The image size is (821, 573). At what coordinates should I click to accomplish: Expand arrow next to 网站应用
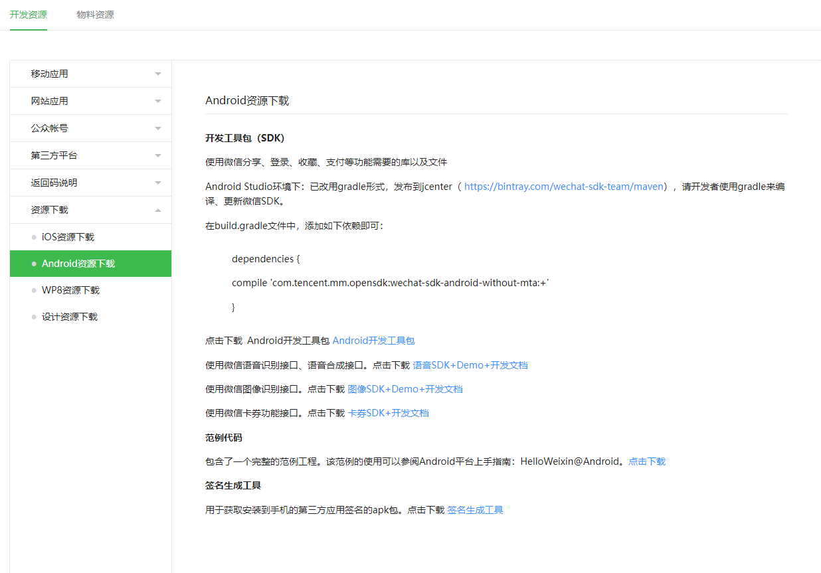coord(158,101)
